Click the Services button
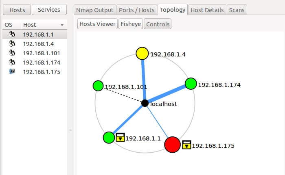The width and height of the screenshot is (285, 175). [49, 10]
